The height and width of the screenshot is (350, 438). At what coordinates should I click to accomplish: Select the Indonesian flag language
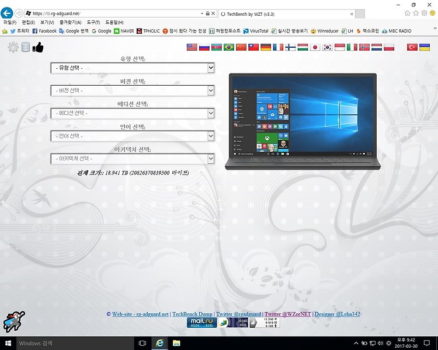pyautogui.click(x=340, y=47)
